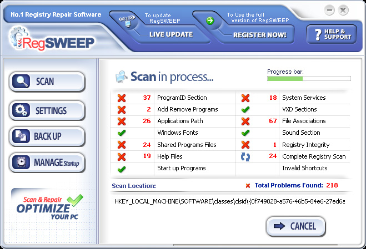366x249 pixels.
Task: Select Registry Integrity label
Action: click(x=306, y=145)
